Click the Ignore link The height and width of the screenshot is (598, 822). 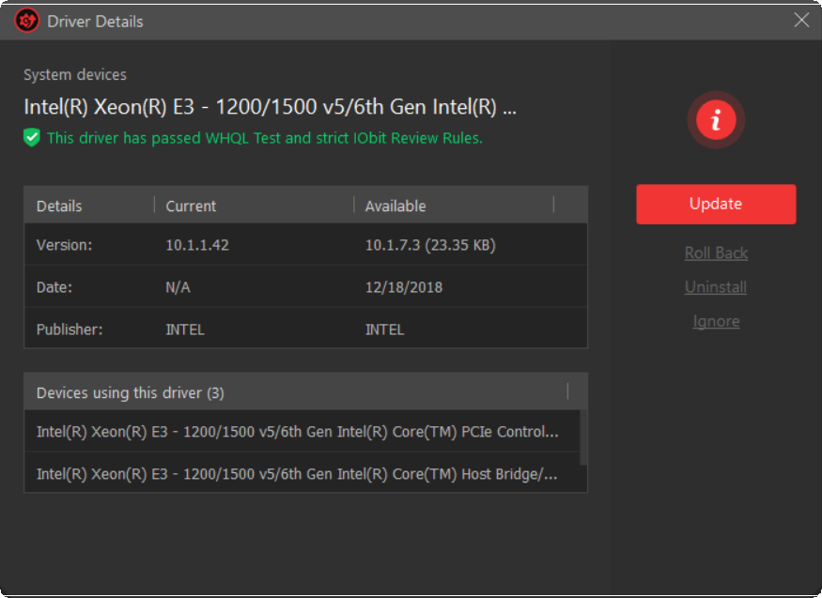pos(716,321)
